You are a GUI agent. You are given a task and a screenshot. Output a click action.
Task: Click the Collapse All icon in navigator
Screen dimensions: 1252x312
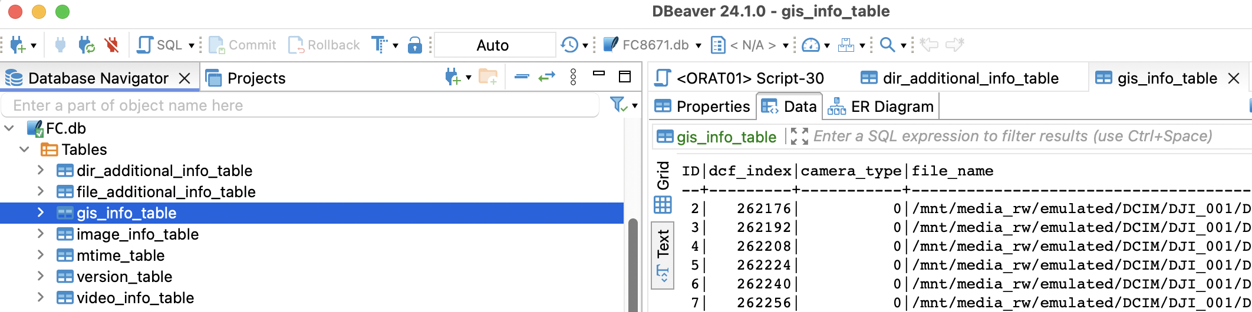[522, 77]
